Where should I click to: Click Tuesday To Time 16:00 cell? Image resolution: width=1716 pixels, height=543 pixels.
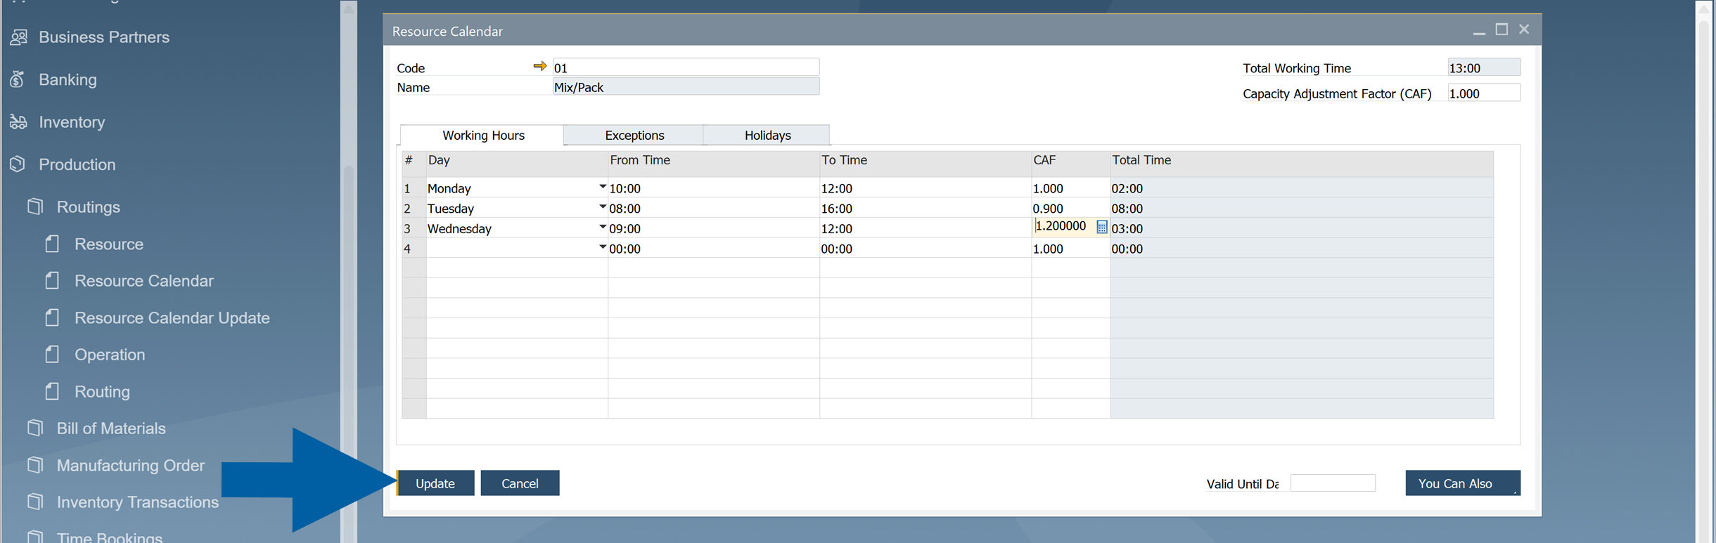click(x=925, y=208)
